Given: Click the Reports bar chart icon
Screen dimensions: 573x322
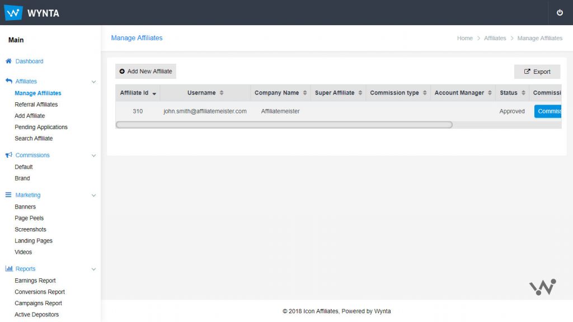Looking at the screenshot, I should pyautogui.click(x=9, y=269).
